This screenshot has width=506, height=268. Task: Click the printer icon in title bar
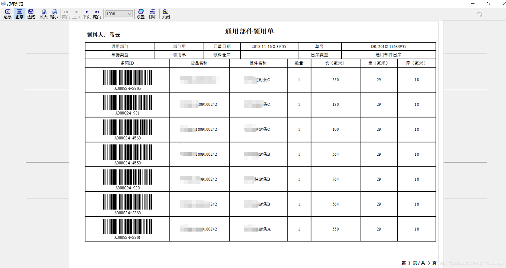[3, 4]
